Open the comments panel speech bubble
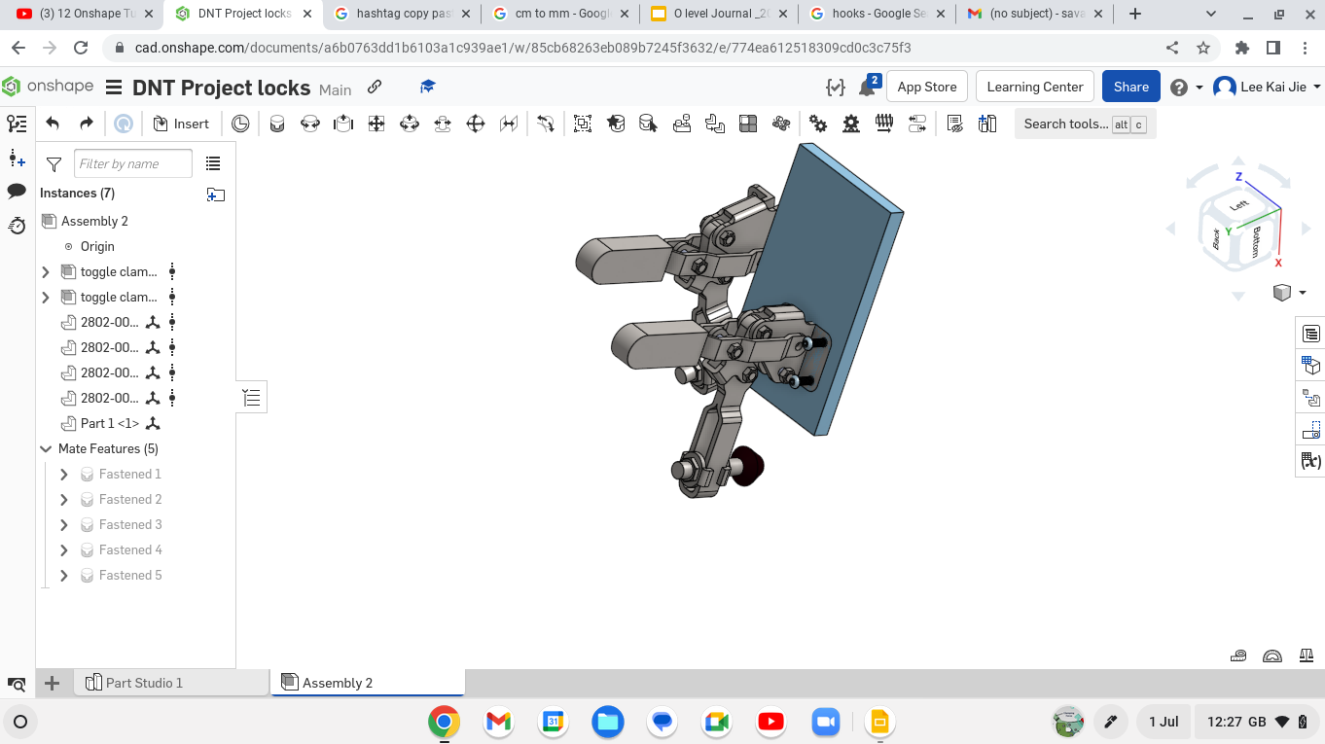The image size is (1325, 744). click(17, 191)
